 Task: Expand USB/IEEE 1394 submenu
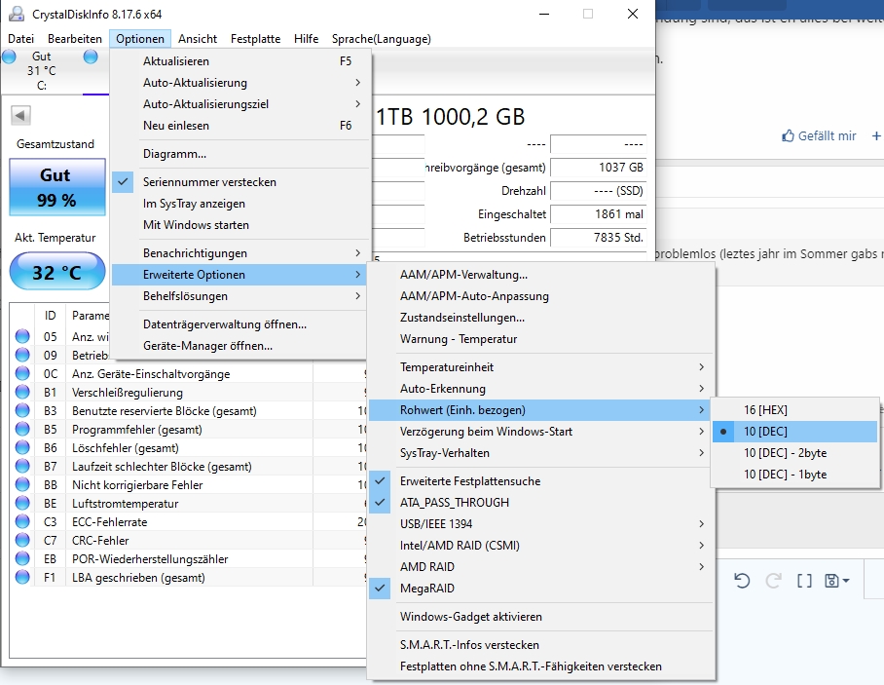click(540, 523)
